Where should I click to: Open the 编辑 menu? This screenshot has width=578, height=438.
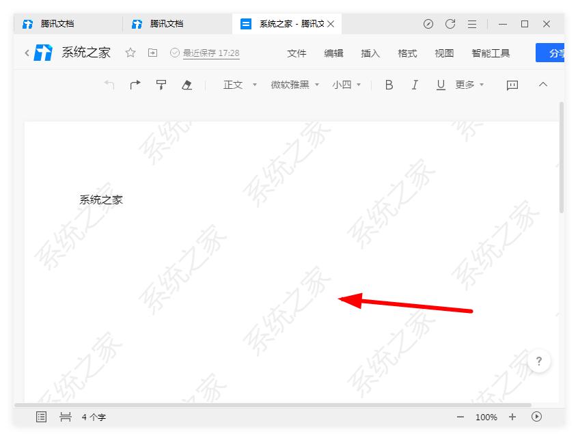[x=333, y=53]
